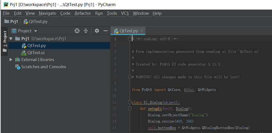Click the Scratches and Consoles icon

(18, 67)
